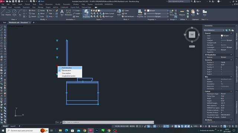Choose Longitudinal section from the menu

coord(70,76)
